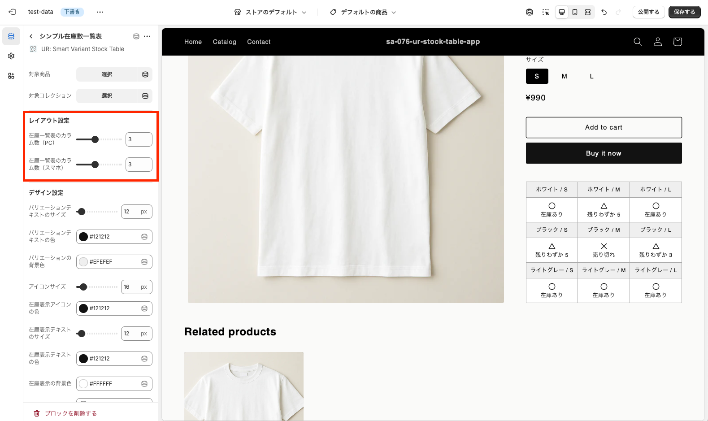Viewport: 708px width, 421px height.
Task: Open the three-dot menu beside test-data
Action: 100,12
